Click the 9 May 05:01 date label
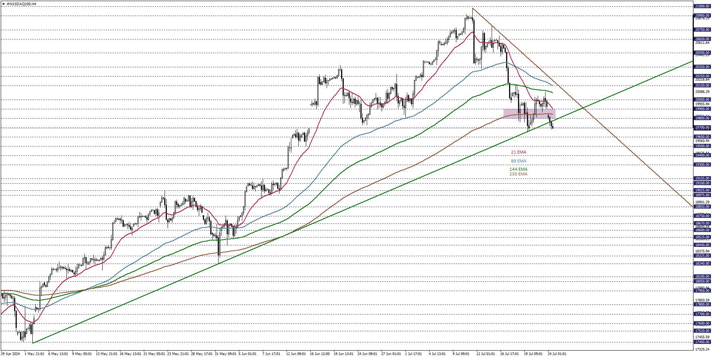 pos(82,354)
